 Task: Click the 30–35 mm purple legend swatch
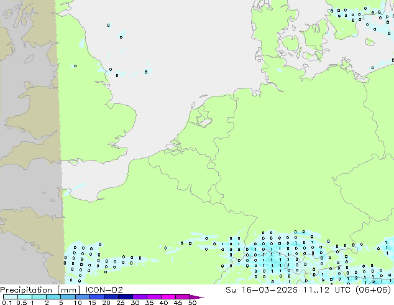point(139,297)
